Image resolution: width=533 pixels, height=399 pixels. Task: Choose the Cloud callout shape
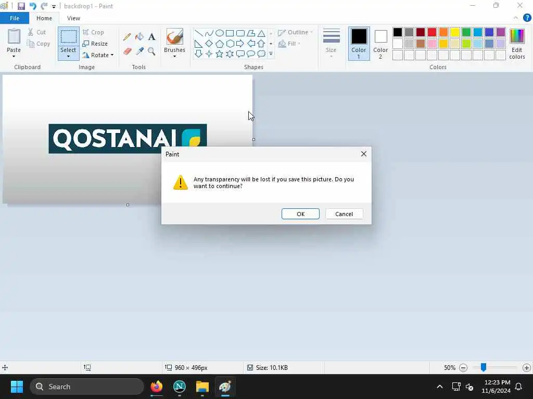tap(261, 54)
